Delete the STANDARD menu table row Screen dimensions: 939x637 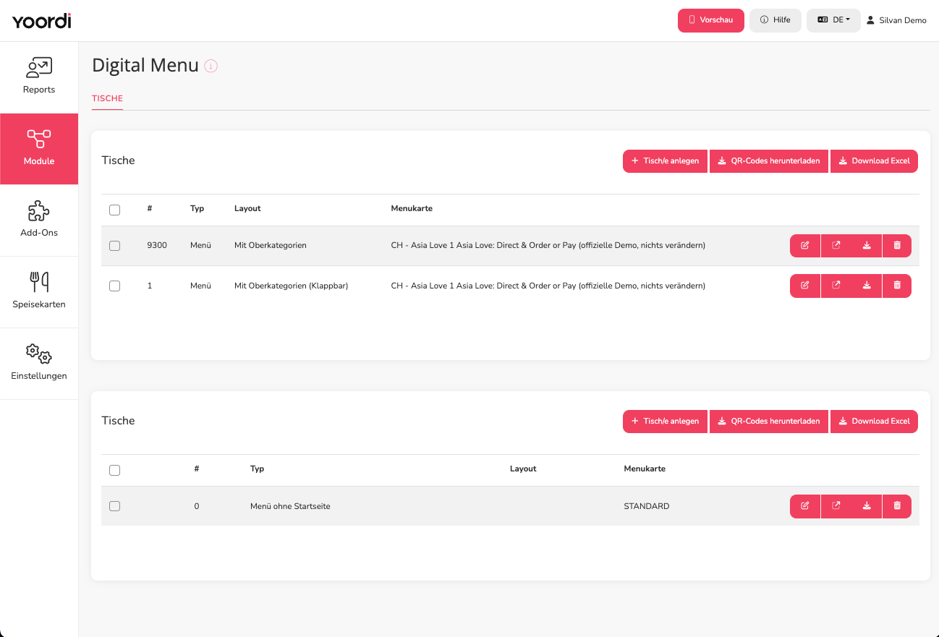[897, 506]
